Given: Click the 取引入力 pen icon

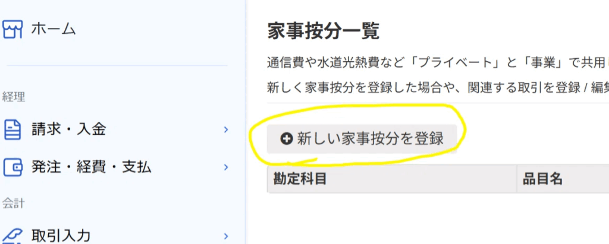Looking at the screenshot, I should (x=12, y=236).
